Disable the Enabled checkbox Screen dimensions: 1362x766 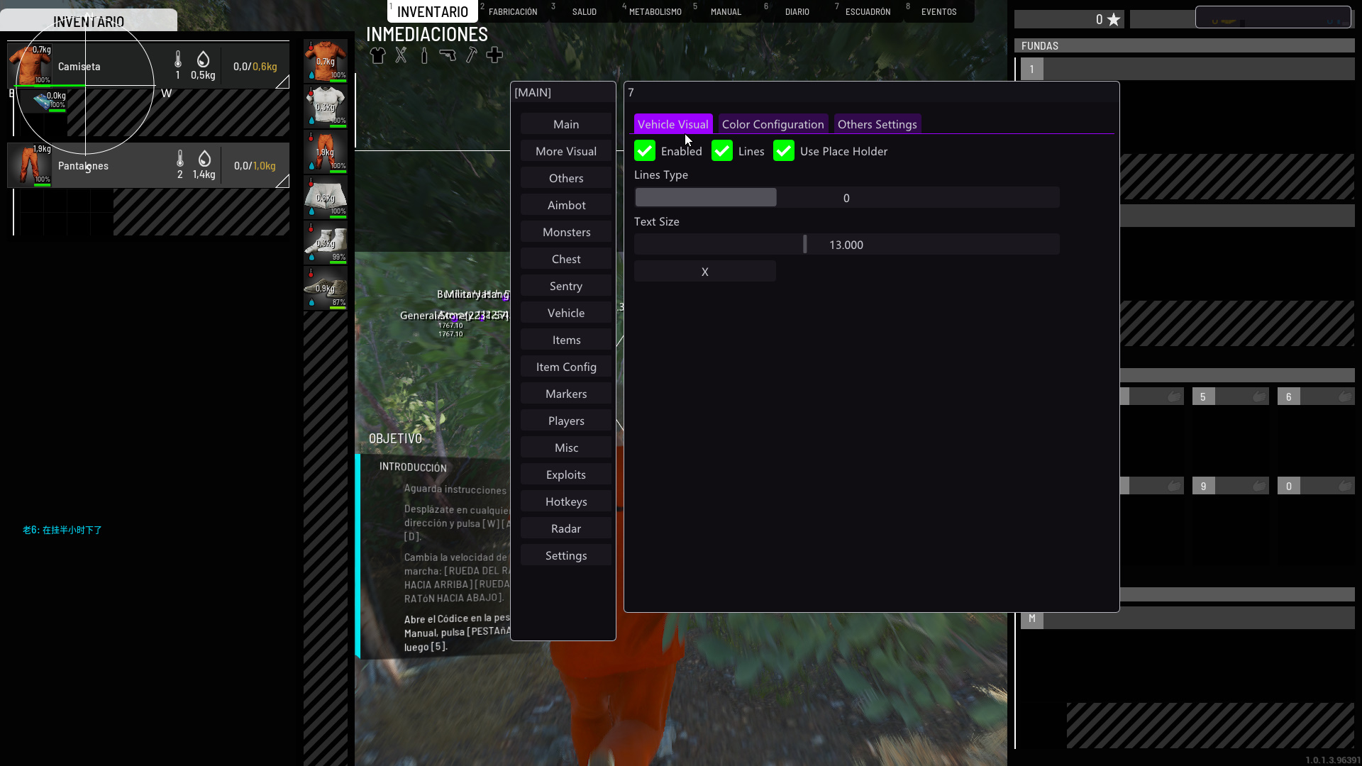click(645, 151)
